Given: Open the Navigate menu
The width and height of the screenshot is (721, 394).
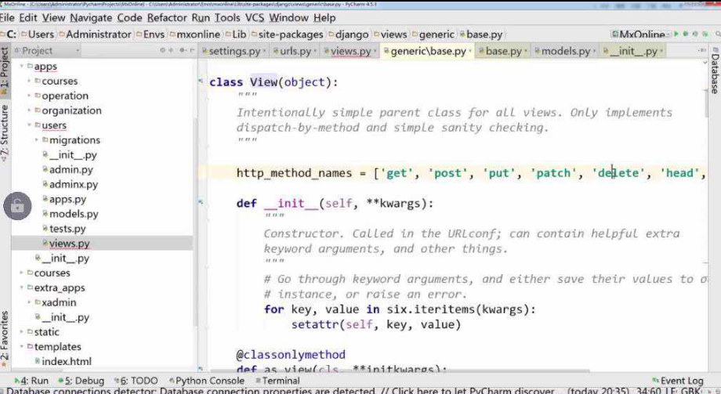Looking at the screenshot, I should [91, 18].
